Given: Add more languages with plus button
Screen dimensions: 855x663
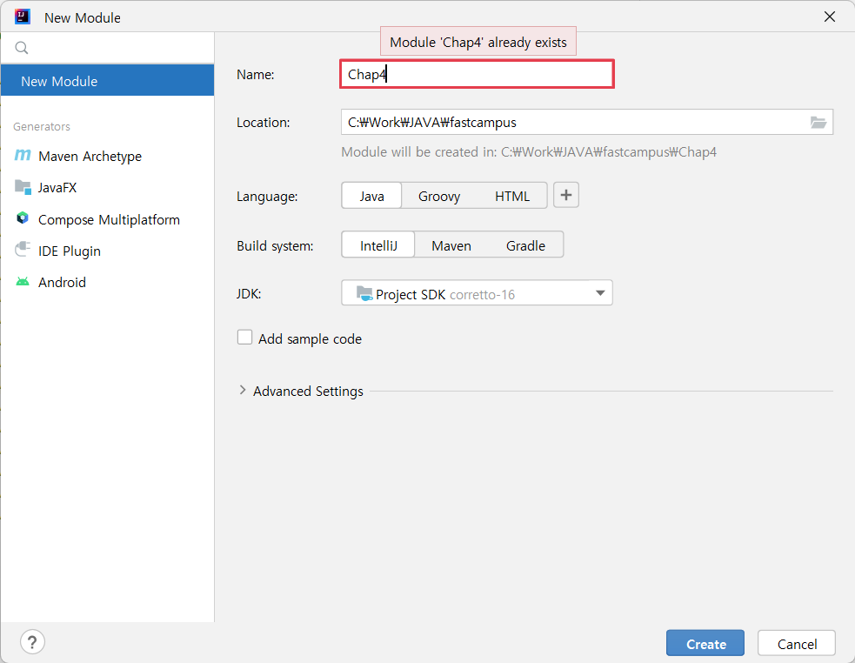Looking at the screenshot, I should pyautogui.click(x=566, y=195).
